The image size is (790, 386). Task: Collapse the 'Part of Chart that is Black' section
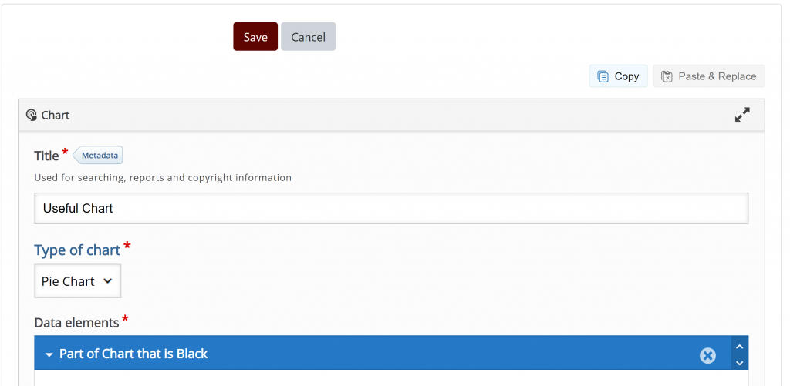coord(49,355)
